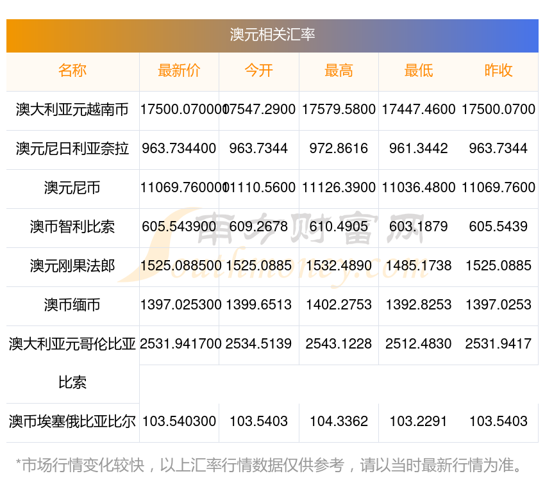Click the 今开 column header
Viewport: 545px width, 485px height.
click(x=258, y=70)
